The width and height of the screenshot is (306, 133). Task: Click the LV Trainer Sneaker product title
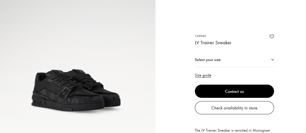click(213, 43)
